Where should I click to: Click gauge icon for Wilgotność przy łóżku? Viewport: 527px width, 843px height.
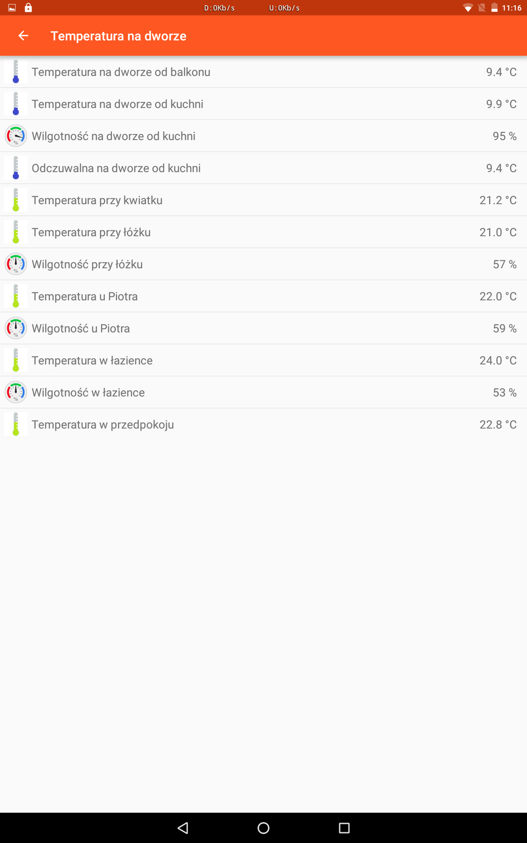pyautogui.click(x=16, y=264)
